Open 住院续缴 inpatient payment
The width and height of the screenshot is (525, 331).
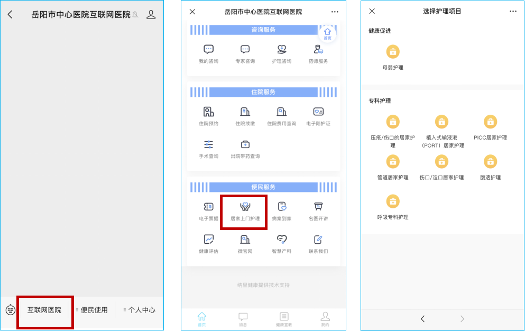tap(245, 116)
